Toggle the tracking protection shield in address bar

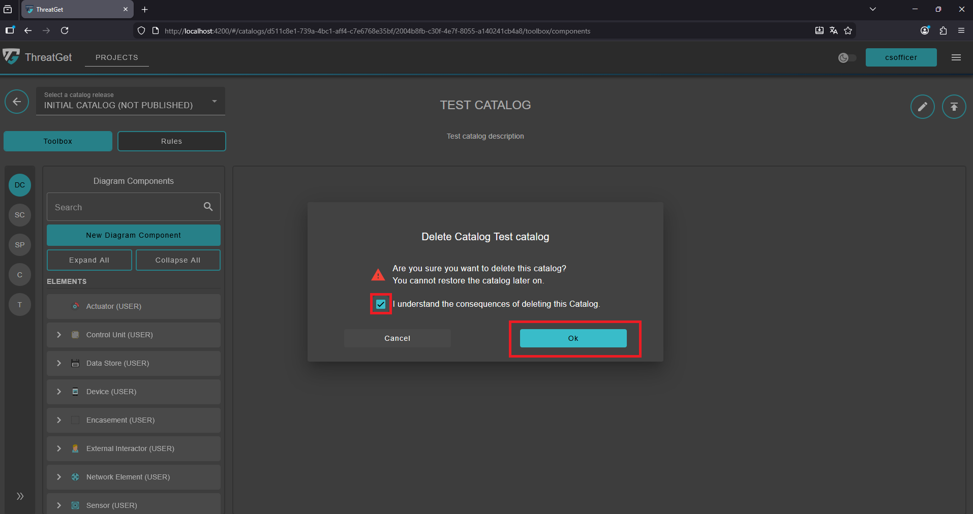click(141, 30)
